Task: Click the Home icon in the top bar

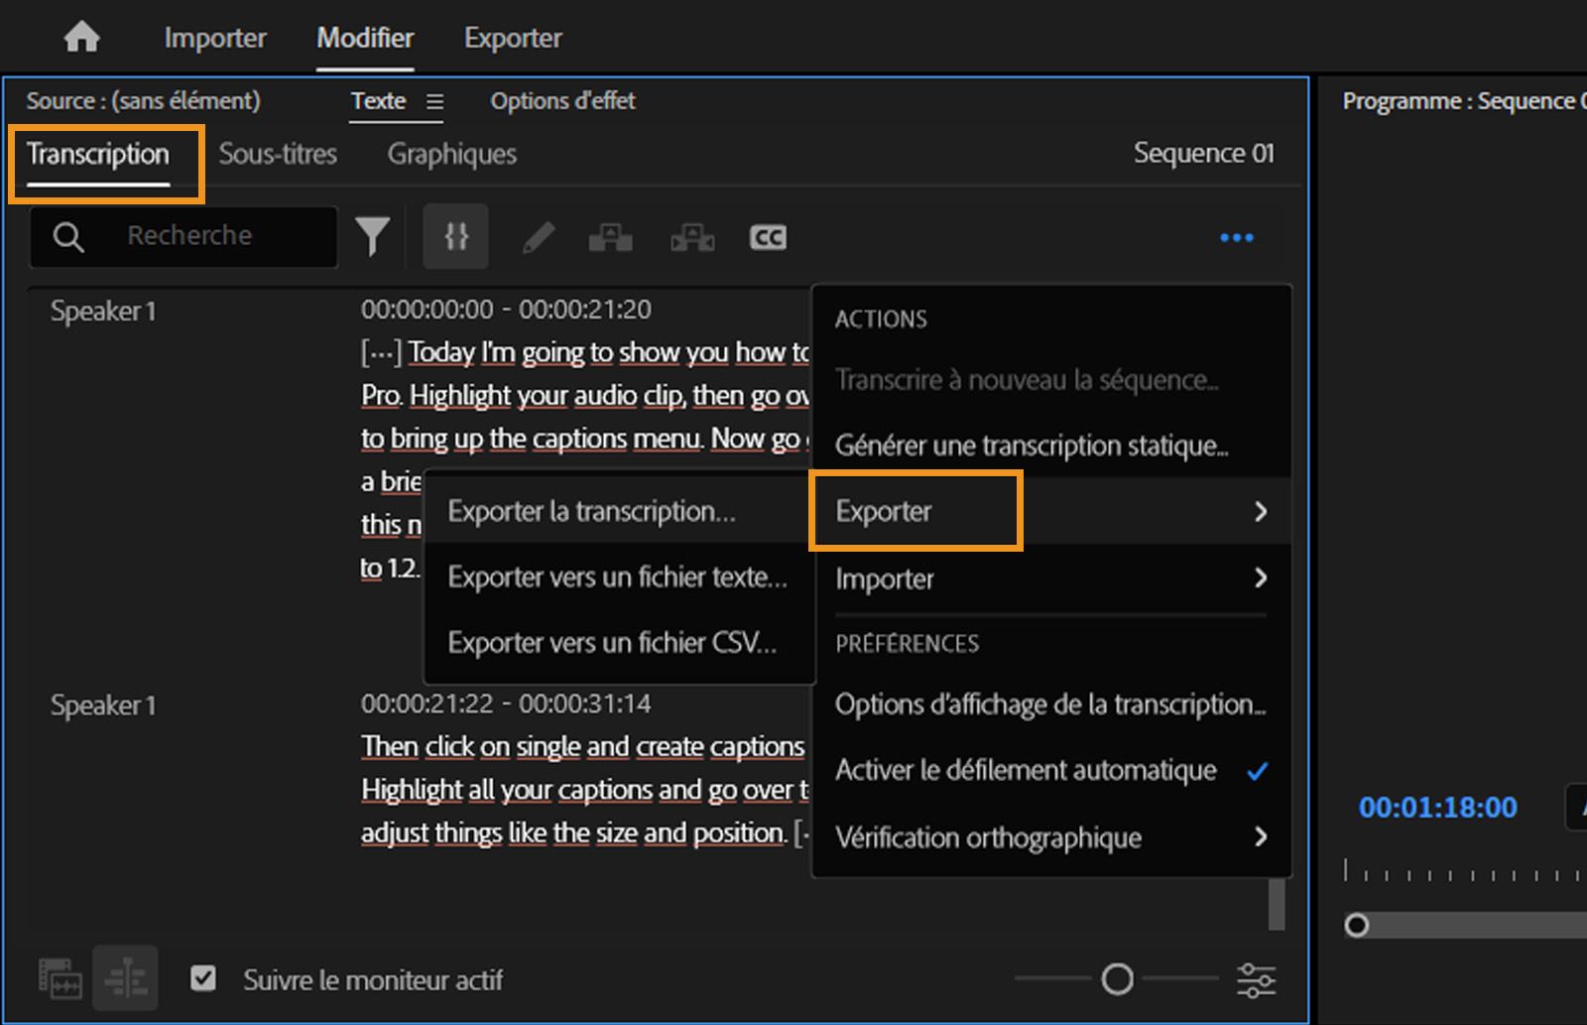Action: point(82,36)
